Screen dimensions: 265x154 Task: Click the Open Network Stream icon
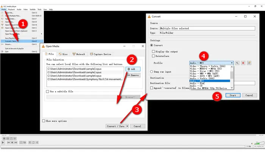point(2,25)
